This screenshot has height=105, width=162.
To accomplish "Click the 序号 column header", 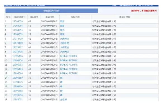I will pos(8,17).
